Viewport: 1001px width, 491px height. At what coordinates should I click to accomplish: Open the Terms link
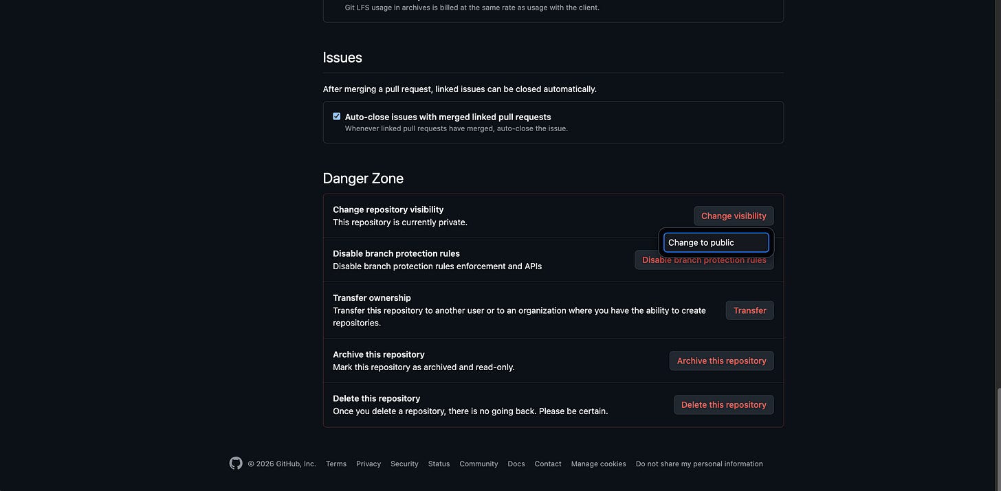pos(336,462)
